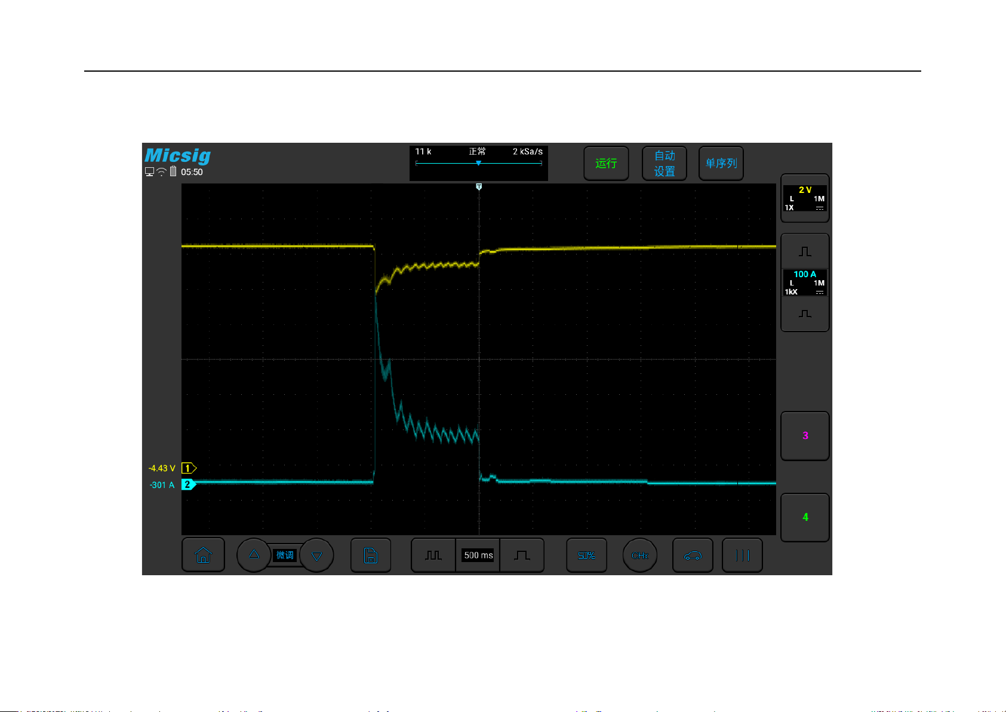Image resolution: width=1006 pixels, height=712 pixels.
Task: Enable channel 4
Action: click(805, 517)
